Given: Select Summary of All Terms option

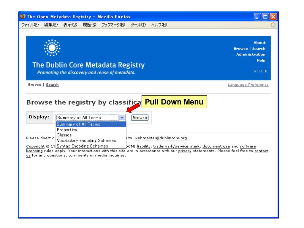Looking at the screenshot, I should [91, 124].
